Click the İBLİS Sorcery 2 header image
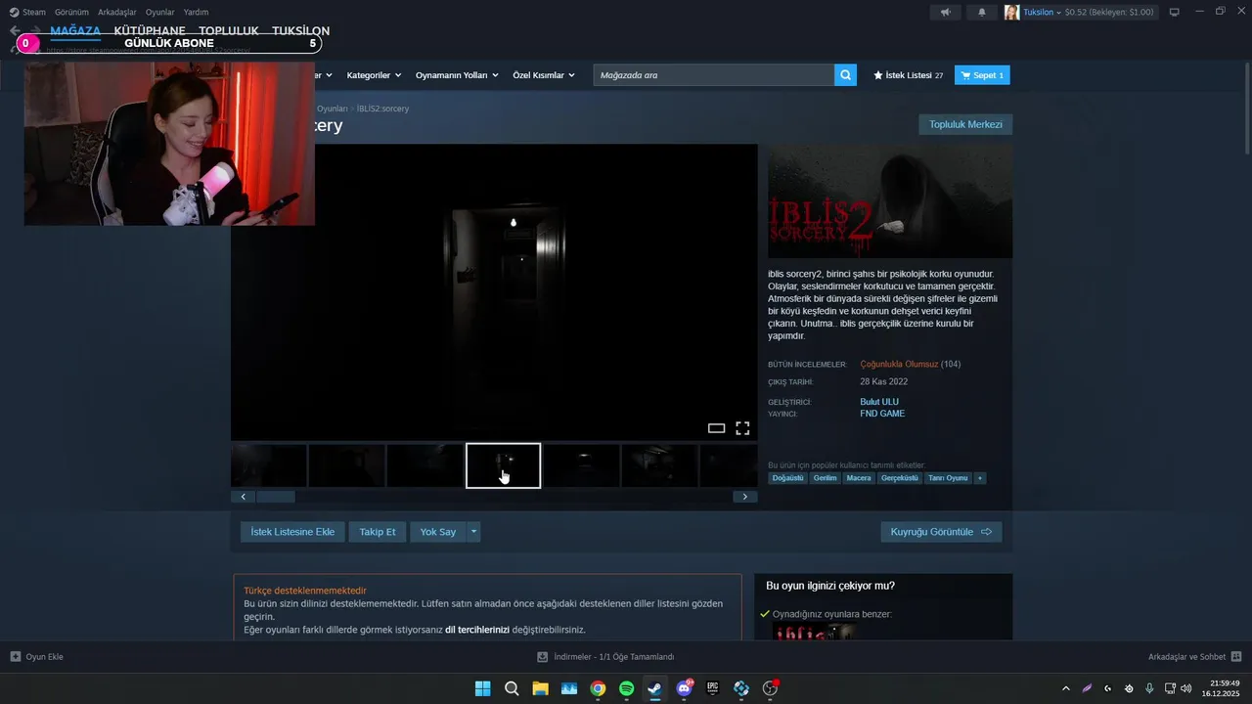The width and height of the screenshot is (1252, 704). [x=890, y=201]
